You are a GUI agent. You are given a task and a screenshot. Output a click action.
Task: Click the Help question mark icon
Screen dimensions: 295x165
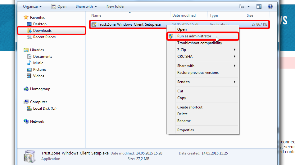[270, 6]
